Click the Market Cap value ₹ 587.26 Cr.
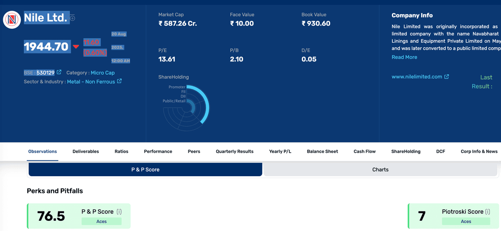The height and width of the screenshot is (231, 501). [x=178, y=23]
